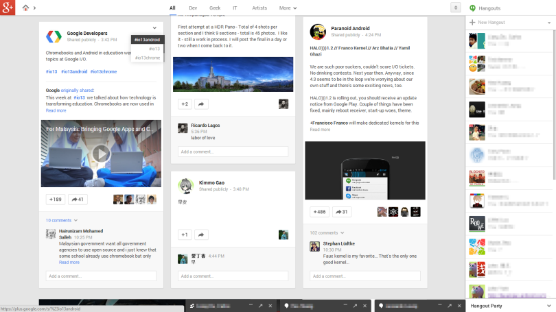Open Google Developers post options chevron
This screenshot has width=556, height=312.
[x=154, y=28]
